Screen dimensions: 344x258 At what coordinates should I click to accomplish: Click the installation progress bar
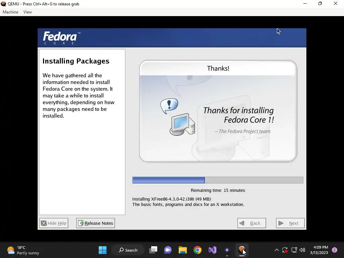point(218,180)
